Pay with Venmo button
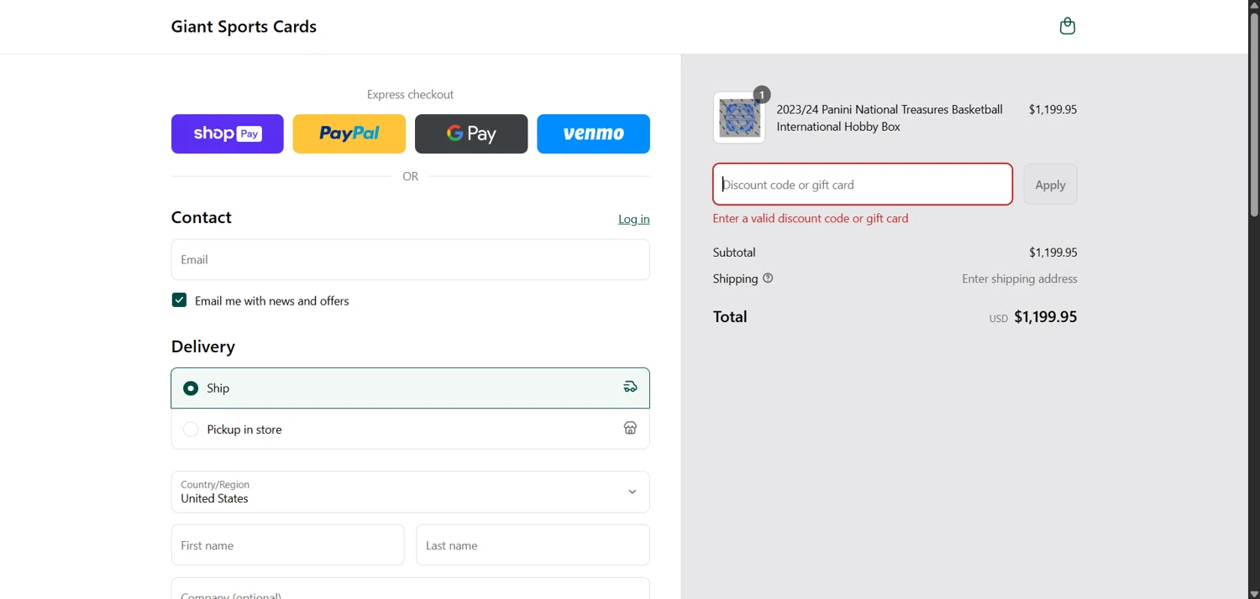1260x599 pixels. pos(593,133)
